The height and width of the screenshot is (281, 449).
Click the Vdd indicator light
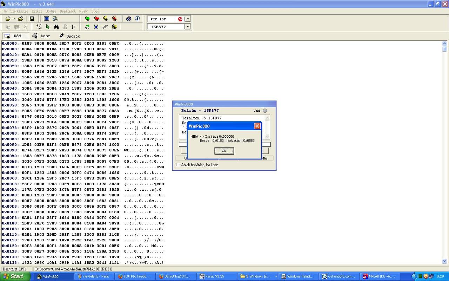pyautogui.click(x=265, y=111)
